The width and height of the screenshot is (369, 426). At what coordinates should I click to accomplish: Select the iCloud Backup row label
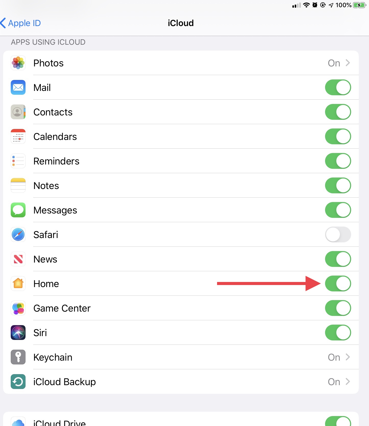coord(65,382)
